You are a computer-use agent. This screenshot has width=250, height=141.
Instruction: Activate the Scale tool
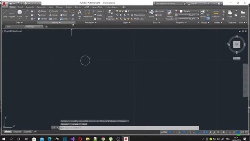point(53,19)
